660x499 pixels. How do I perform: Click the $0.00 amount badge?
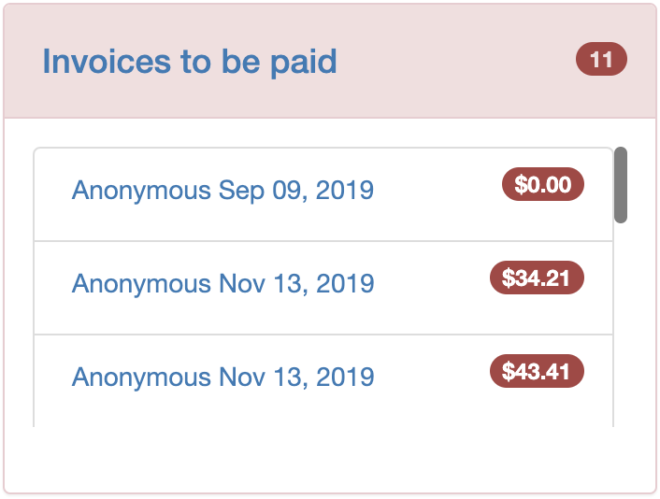pos(543,185)
